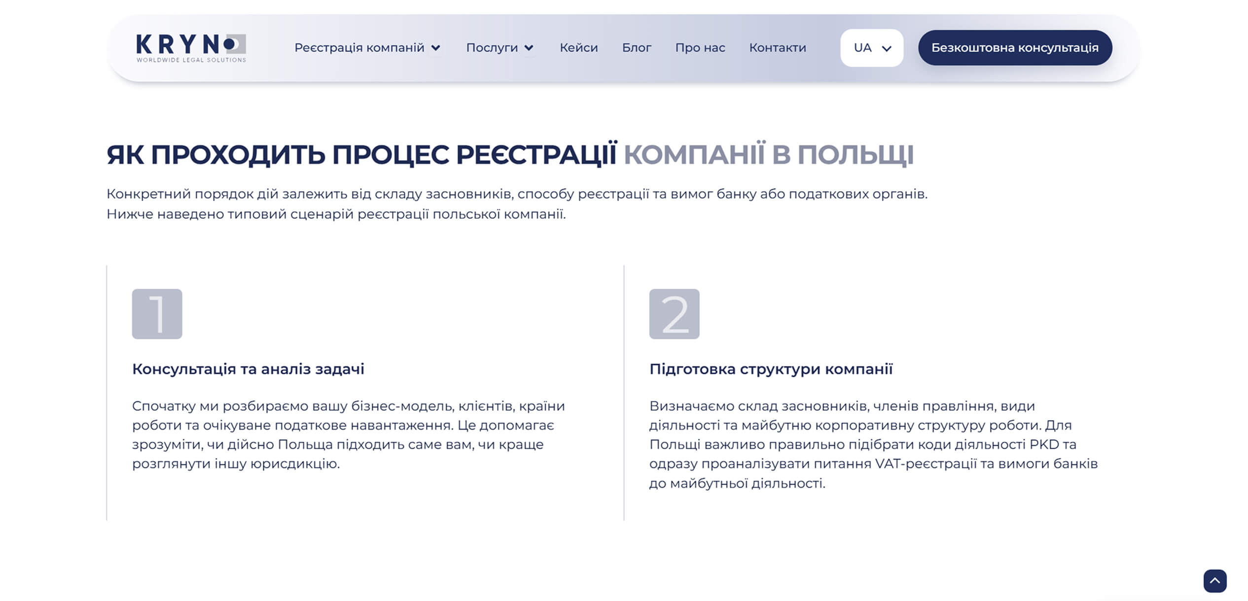Click heading Підготовка структури компанії
The image size is (1248, 601).
(771, 369)
